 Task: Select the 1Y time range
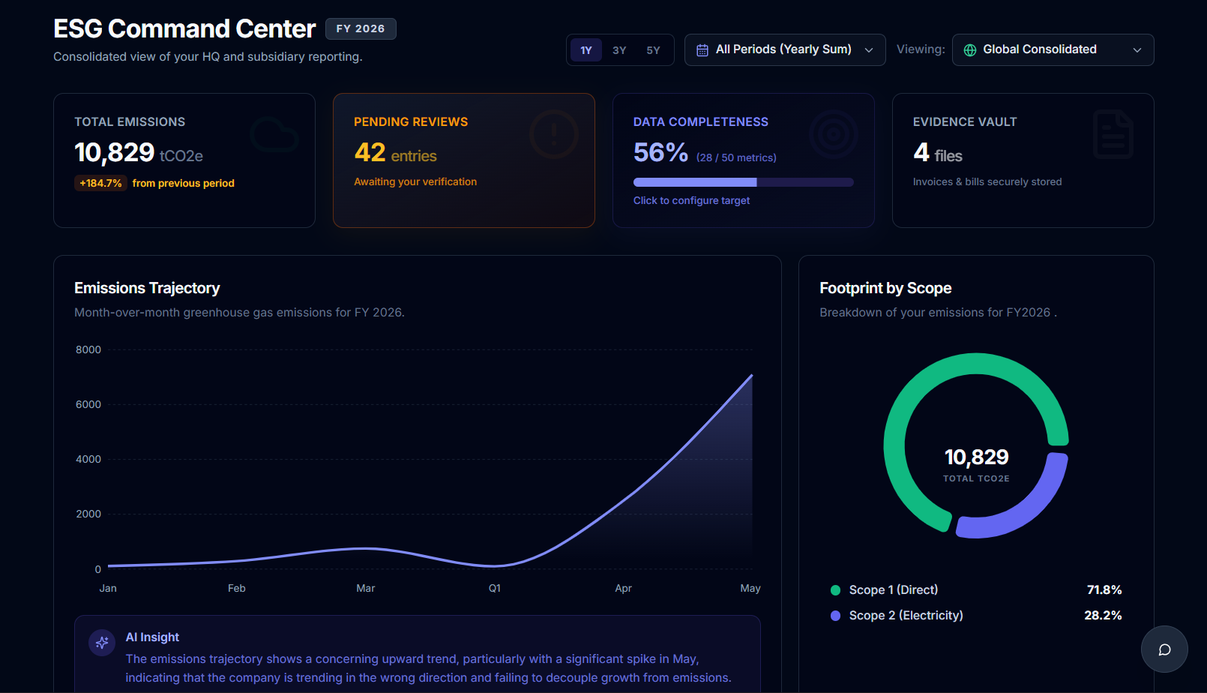coord(586,50)
